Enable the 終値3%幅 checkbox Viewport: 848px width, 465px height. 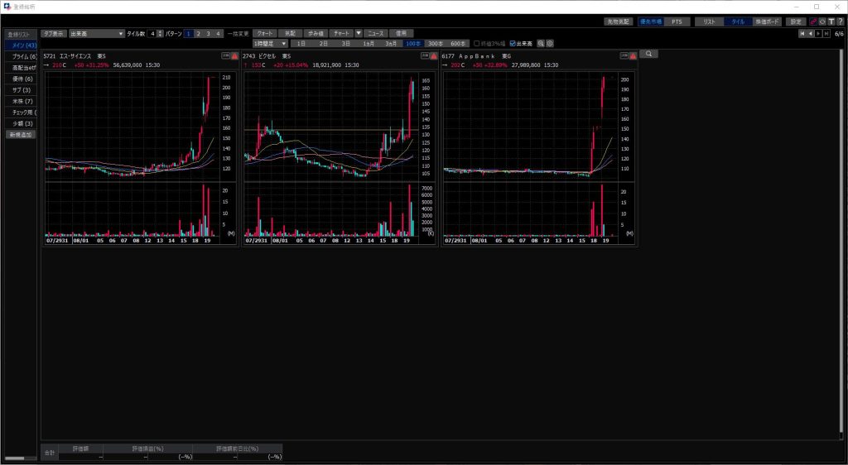pyautogui.click(x=476, y=43)
